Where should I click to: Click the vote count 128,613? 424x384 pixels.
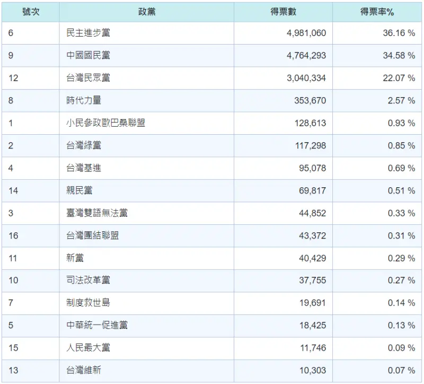click(311, 123)
